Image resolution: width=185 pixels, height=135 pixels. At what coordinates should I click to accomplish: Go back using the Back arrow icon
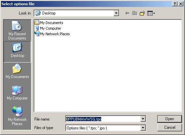(127, 13)
